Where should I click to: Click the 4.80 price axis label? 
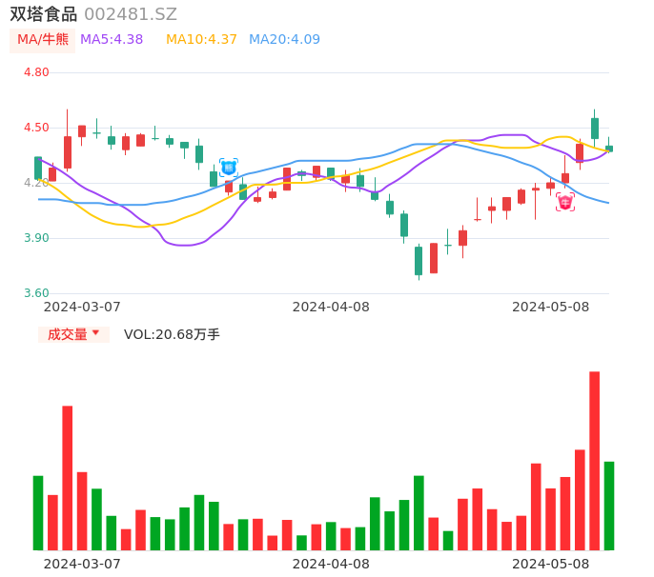[x=36, y=72]
